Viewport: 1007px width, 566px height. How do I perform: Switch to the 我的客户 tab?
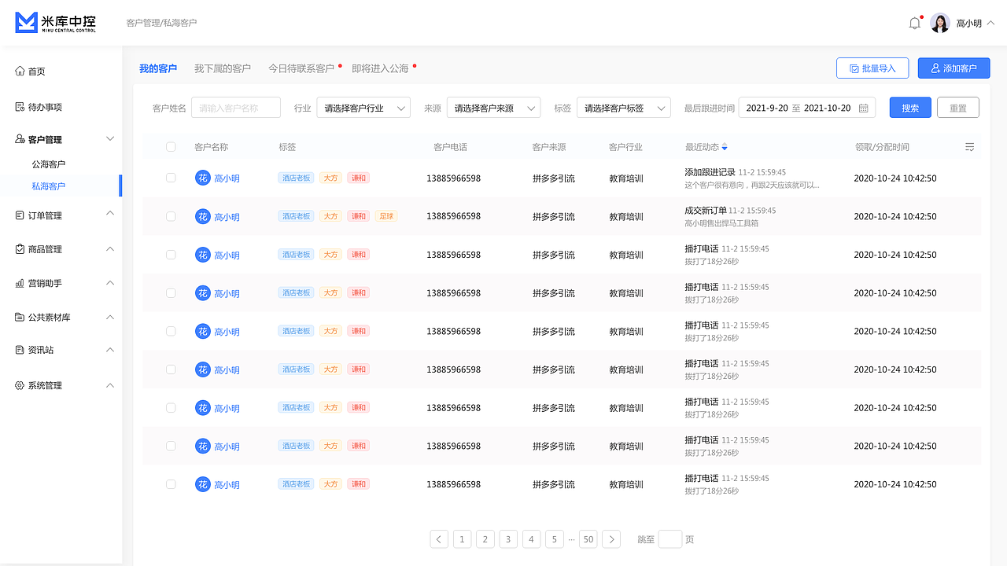(158, 69)
